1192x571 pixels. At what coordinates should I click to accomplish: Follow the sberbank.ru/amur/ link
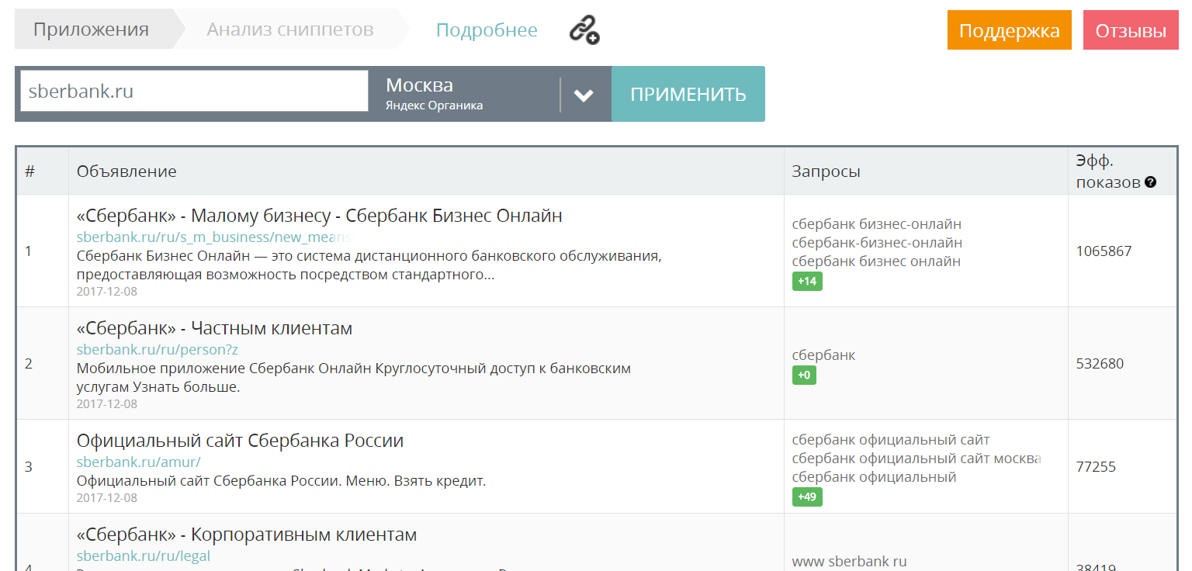click(138, 462)
